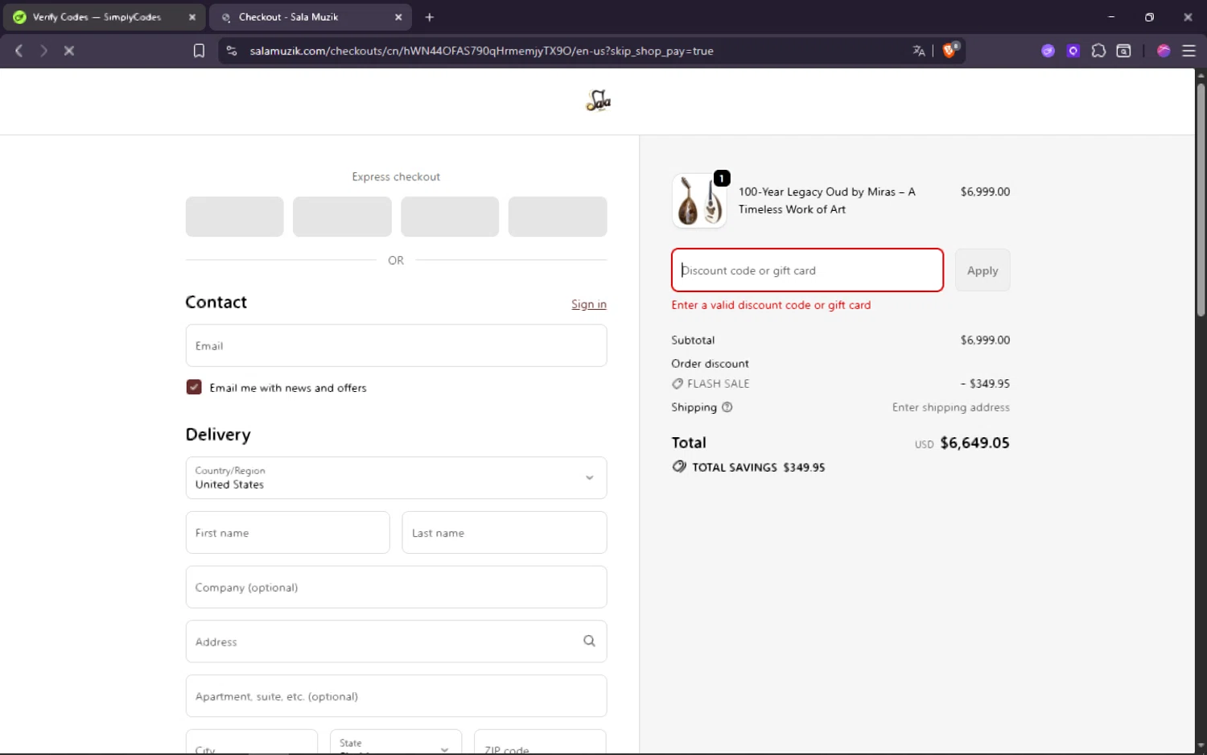Open the extensions puzzle icon
Screen dimensions: 1207x755
pyautogui.click(x=1098, y=51)
